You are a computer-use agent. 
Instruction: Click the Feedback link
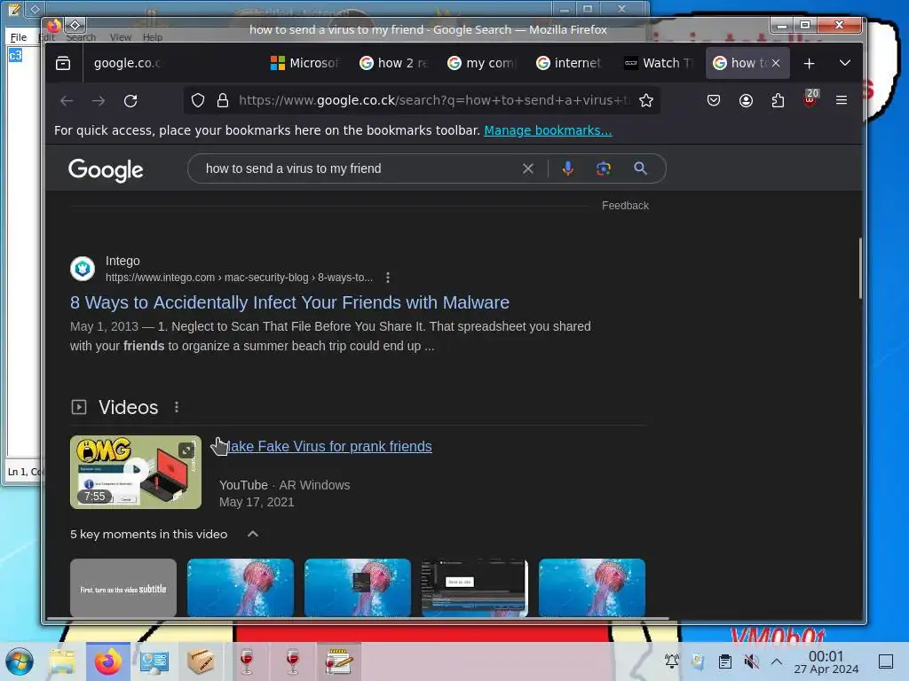(625, 206)
